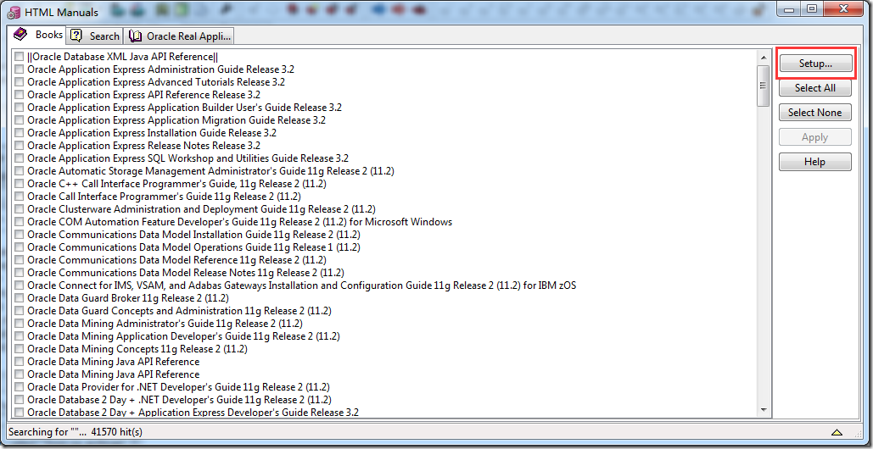This screenshot has width=873, height=449.
Task: Select 'Oracle Communications Data Model Reference' row
Action: click(x=176, y=260)
